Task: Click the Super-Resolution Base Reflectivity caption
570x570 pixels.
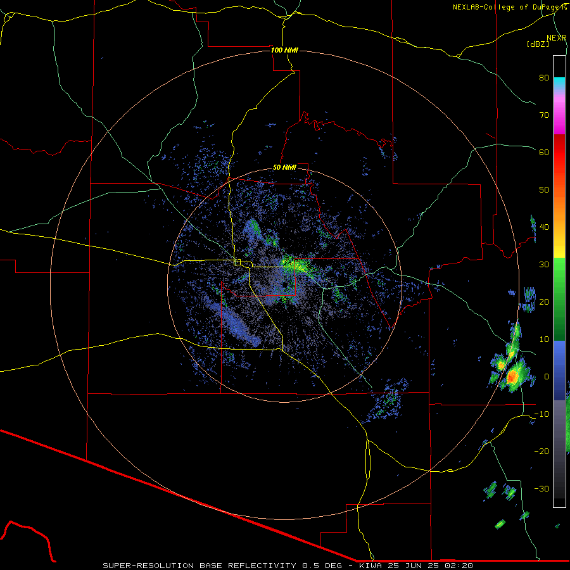Action: [288, 566]
